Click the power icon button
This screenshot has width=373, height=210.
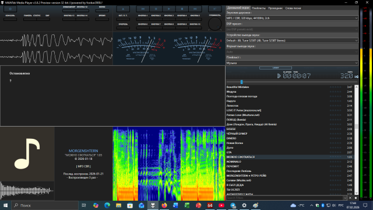point(10,9)
